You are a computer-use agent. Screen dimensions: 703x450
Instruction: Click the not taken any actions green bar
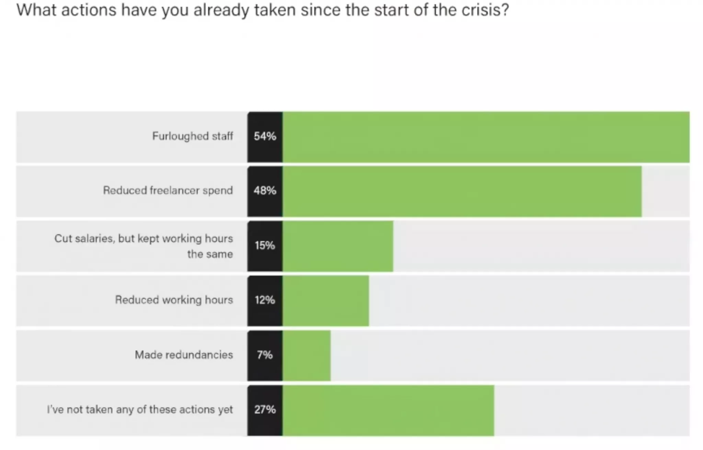388,410
